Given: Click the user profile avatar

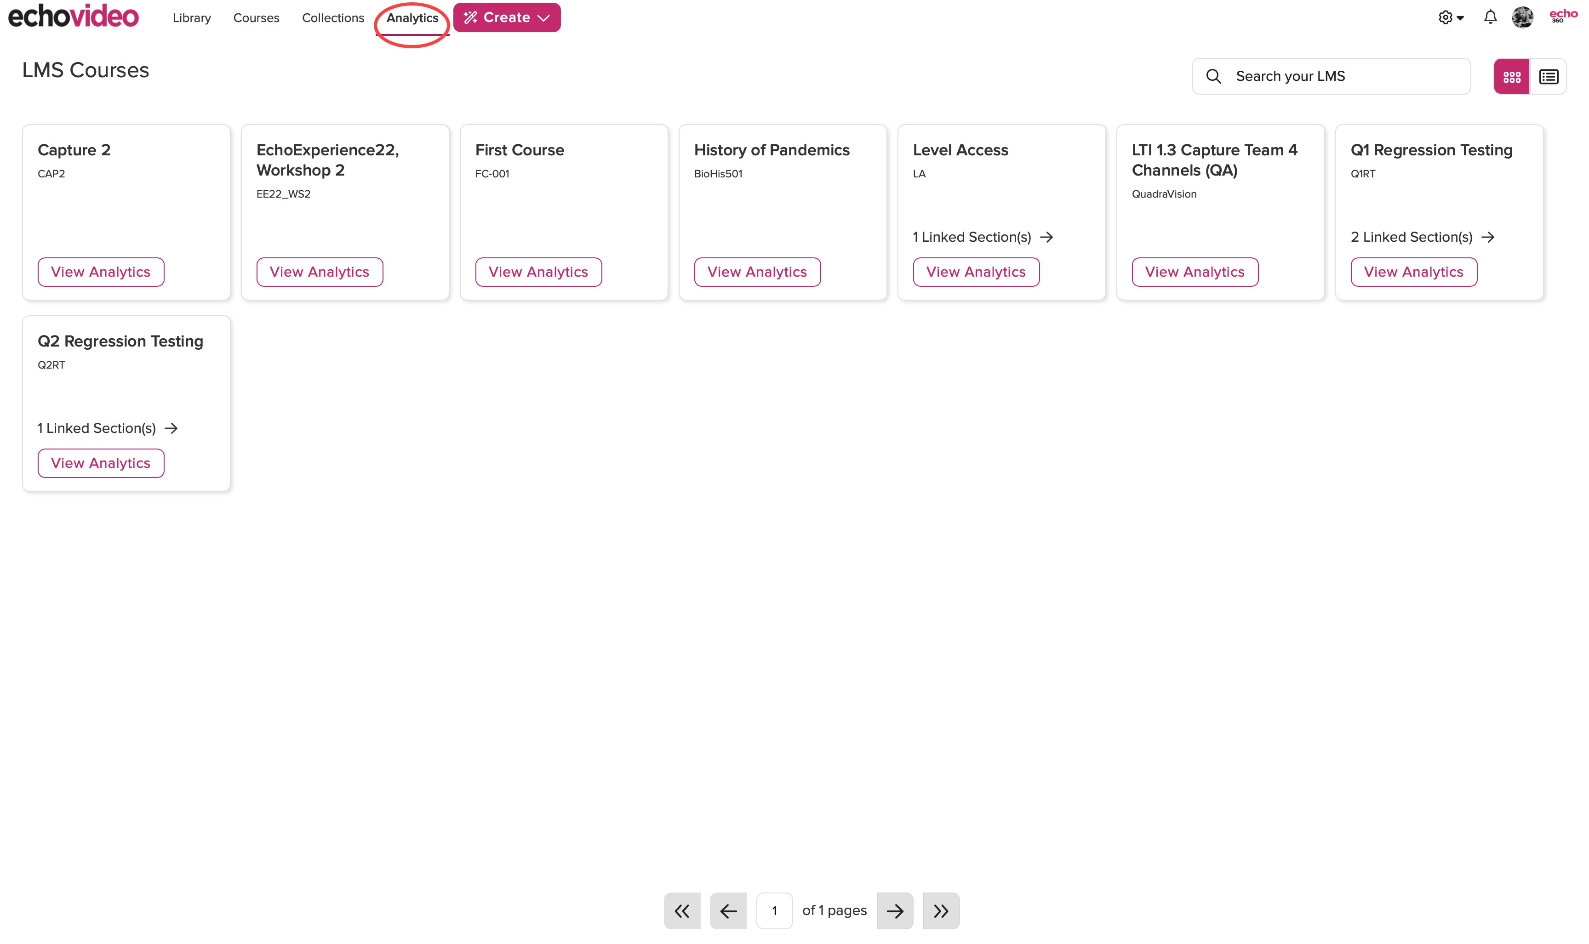Looking at the screenshot, I should [1522, 17].
